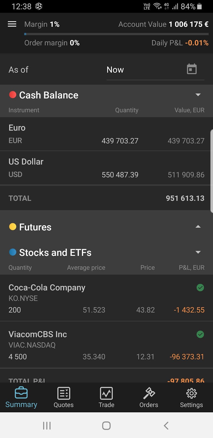Select the US Dollar cash balance row
The image size is (213, 438).
tap(106, 168)
